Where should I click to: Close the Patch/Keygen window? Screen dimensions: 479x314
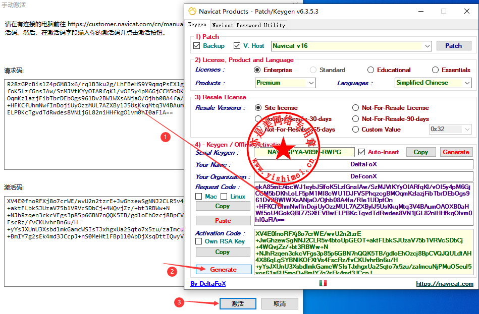point(467,11)
